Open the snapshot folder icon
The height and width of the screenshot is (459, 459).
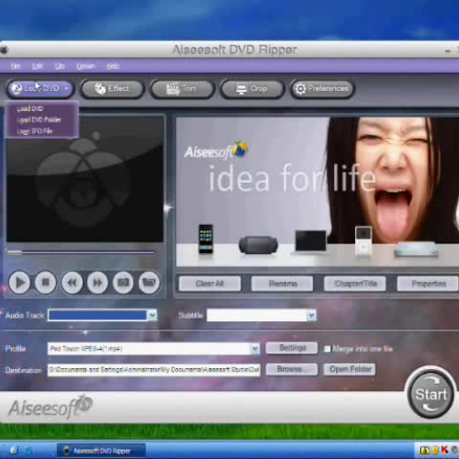click(x=149, y=282)
